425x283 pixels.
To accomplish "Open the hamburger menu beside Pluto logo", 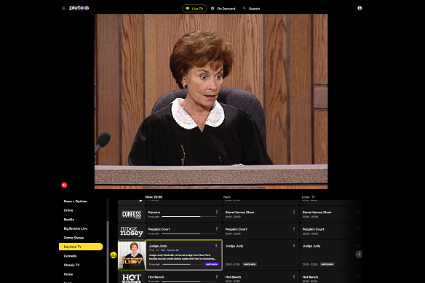I will (63, 8).
